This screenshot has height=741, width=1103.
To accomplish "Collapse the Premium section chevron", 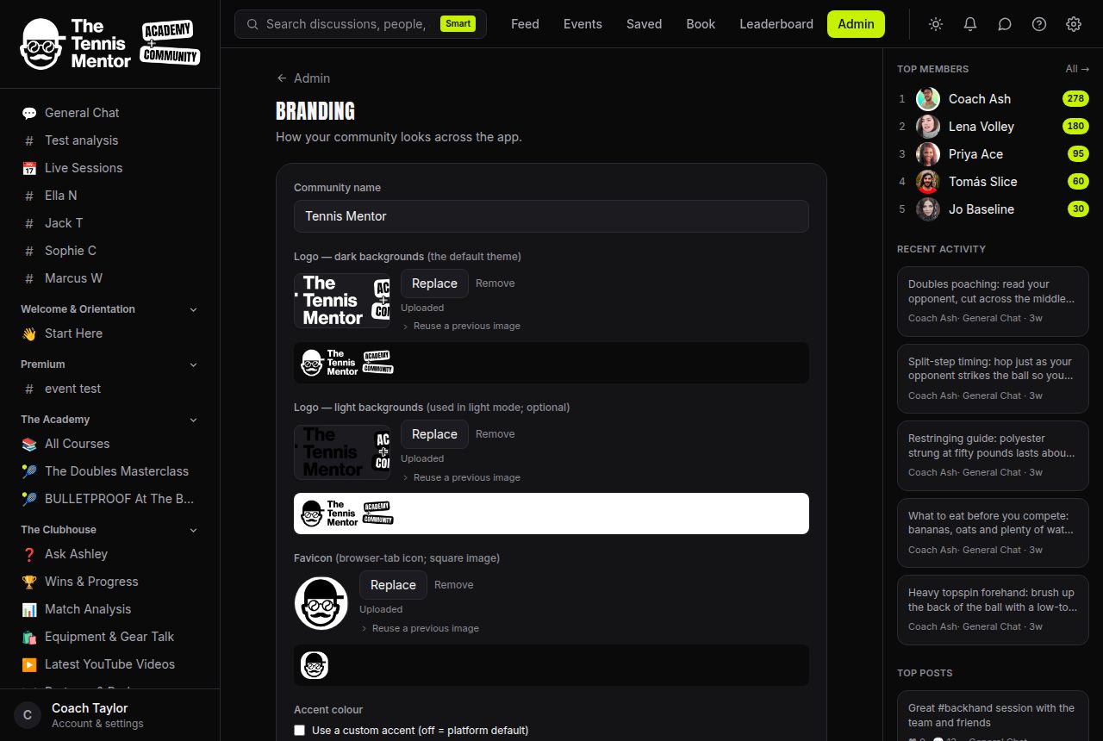I will (193, 364).
